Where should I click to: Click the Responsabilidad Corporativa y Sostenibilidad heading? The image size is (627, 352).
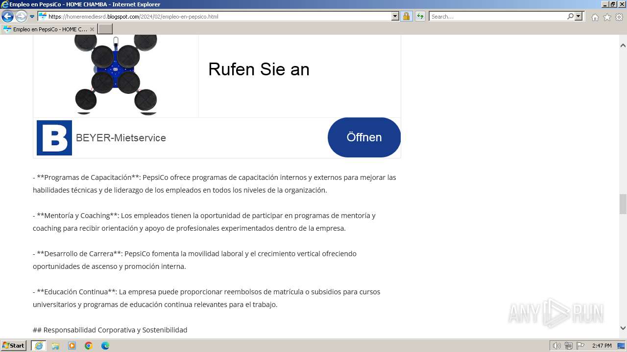click(x=110, y=330)
